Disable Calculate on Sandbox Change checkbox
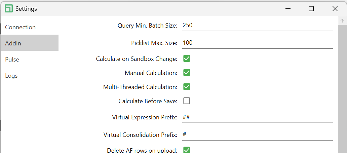The height and width of the screenshot is (153, 347). click(187, 59)
